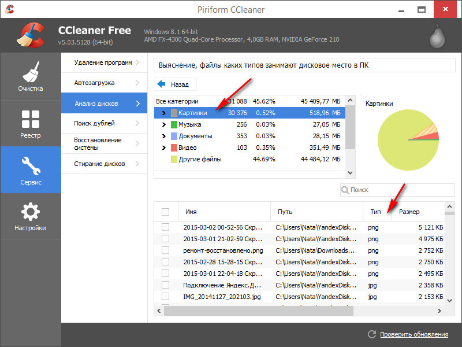Select the Все категории row

click(249, 101)
